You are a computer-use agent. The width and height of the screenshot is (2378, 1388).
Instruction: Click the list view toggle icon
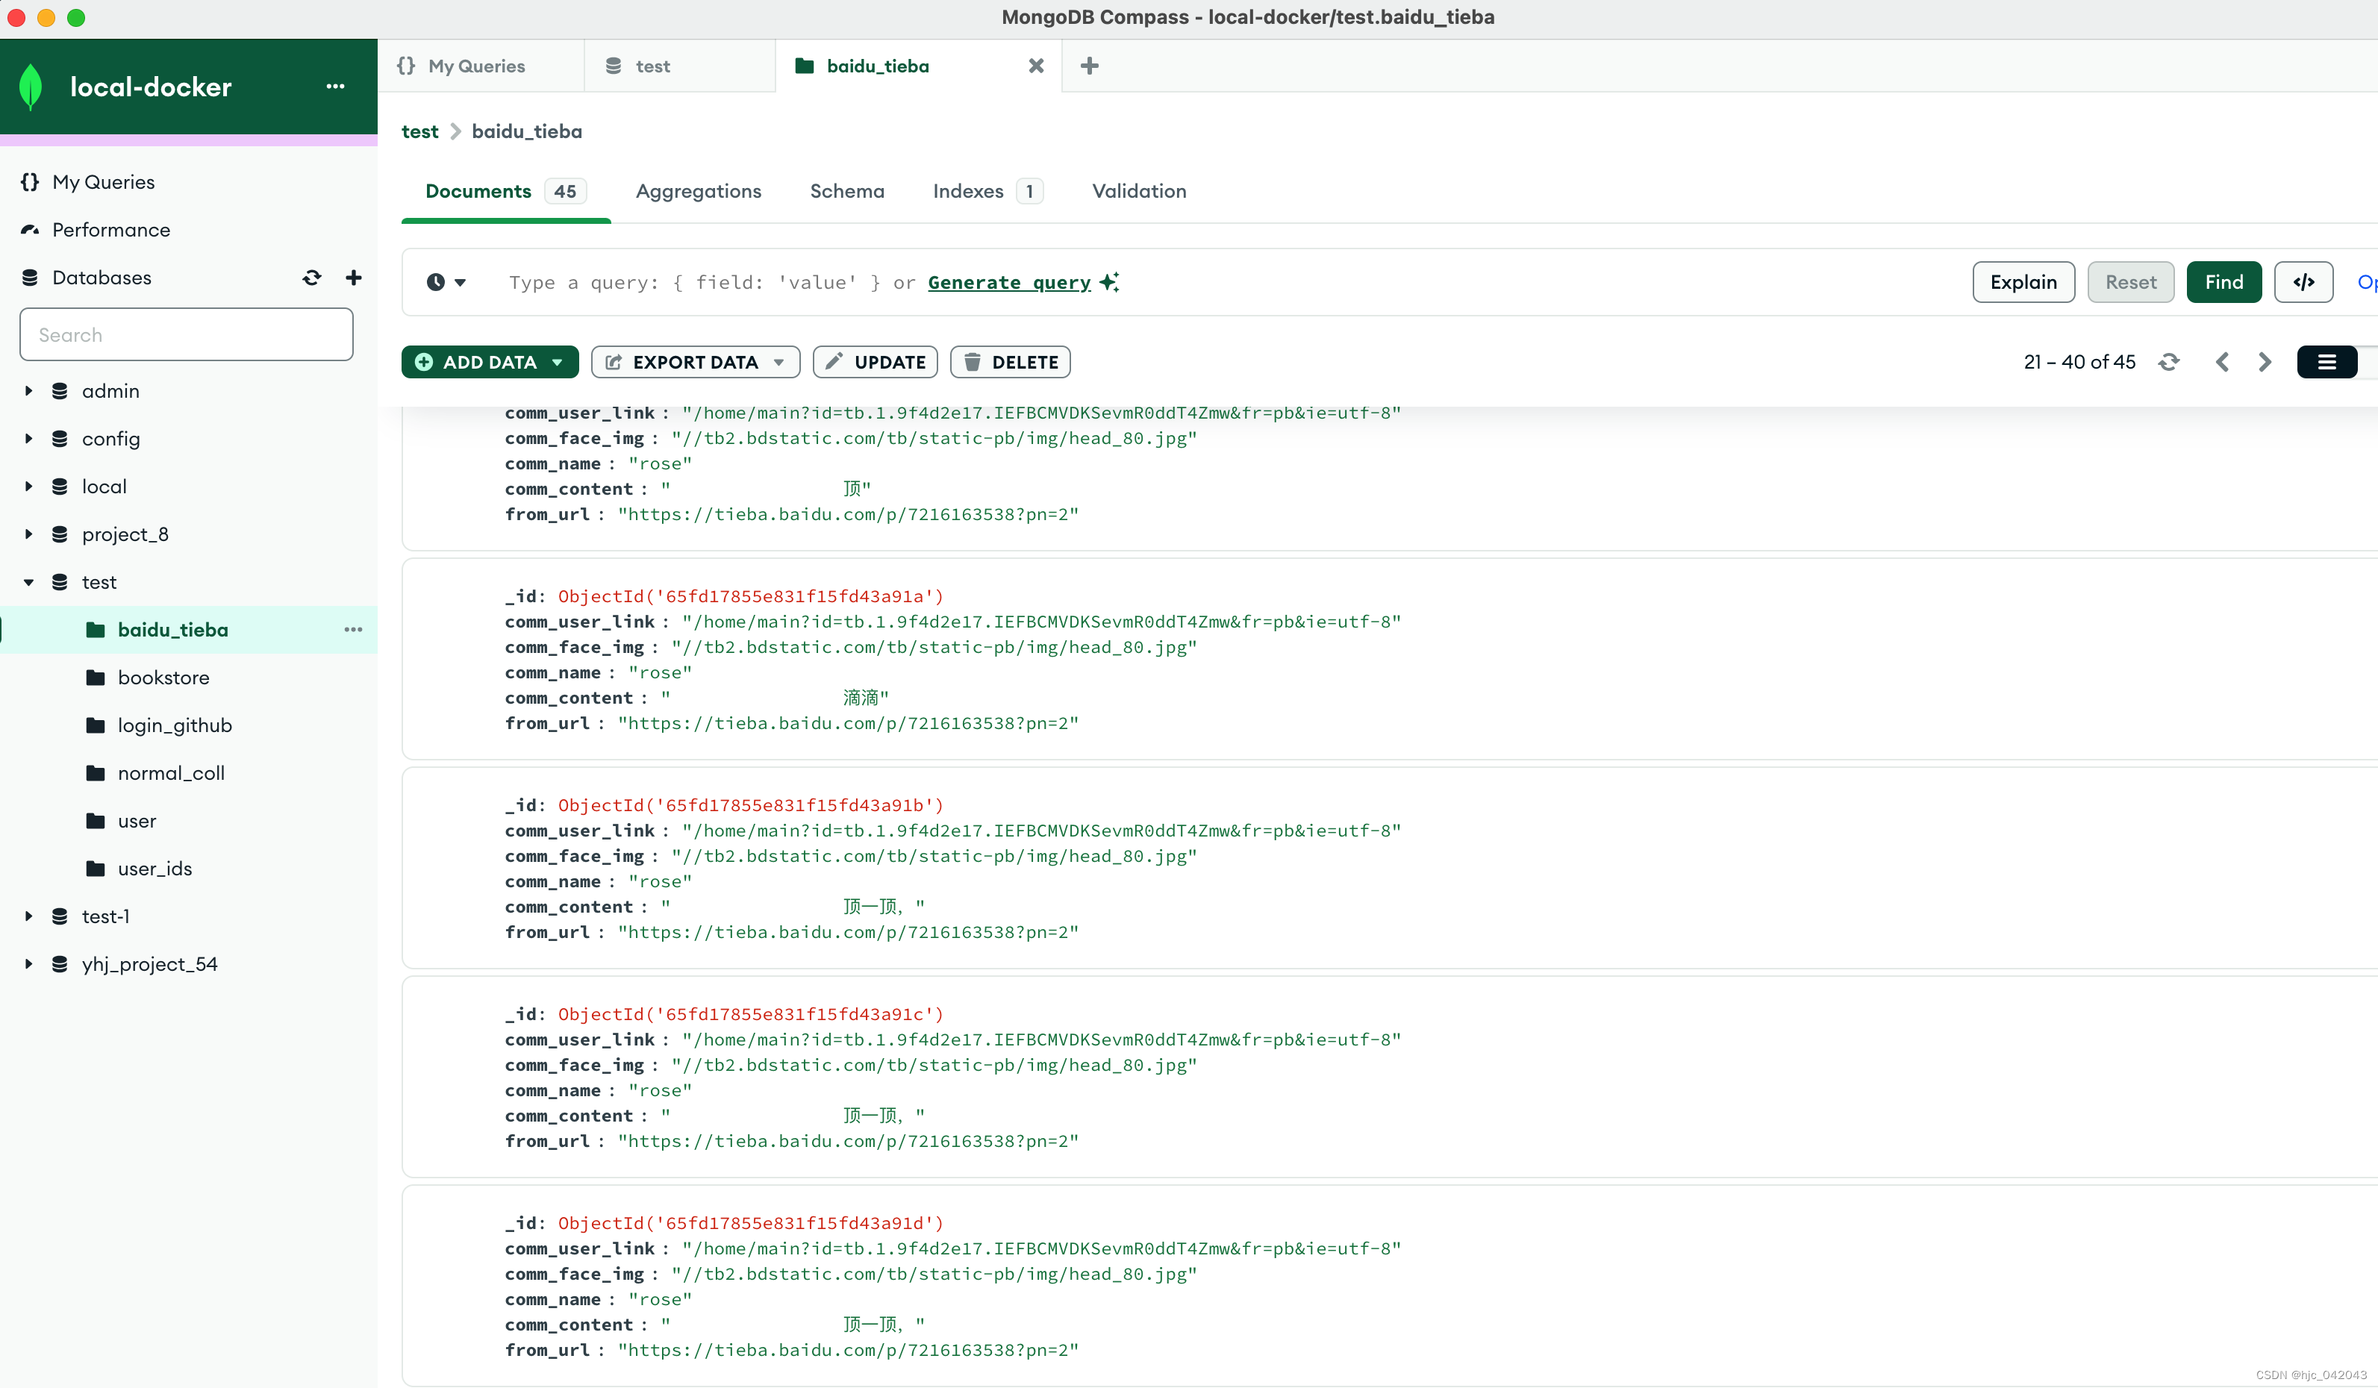pos(2326,360)
